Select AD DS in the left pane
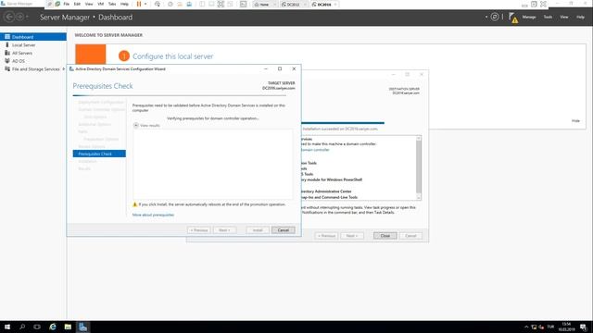Viewport: 593px width, 333px height. [33, 61]
